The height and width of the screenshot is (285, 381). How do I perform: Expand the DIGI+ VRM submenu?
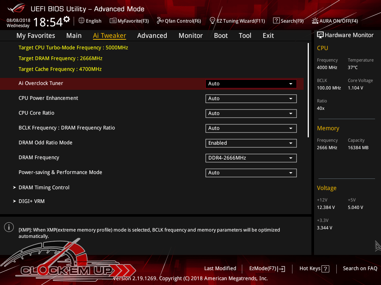[32, 201]
